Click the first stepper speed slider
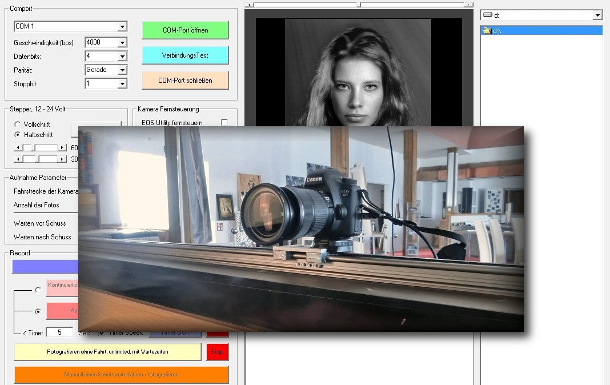 pyautogui.click(x=40, y=147)
